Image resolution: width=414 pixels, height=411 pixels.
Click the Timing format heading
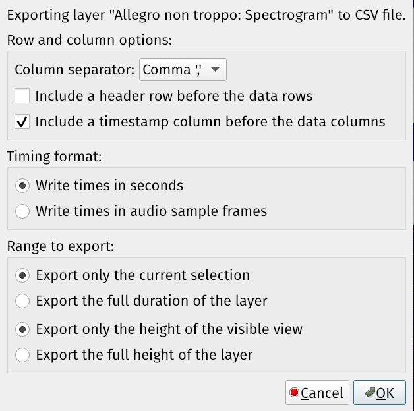coord(54,157)
